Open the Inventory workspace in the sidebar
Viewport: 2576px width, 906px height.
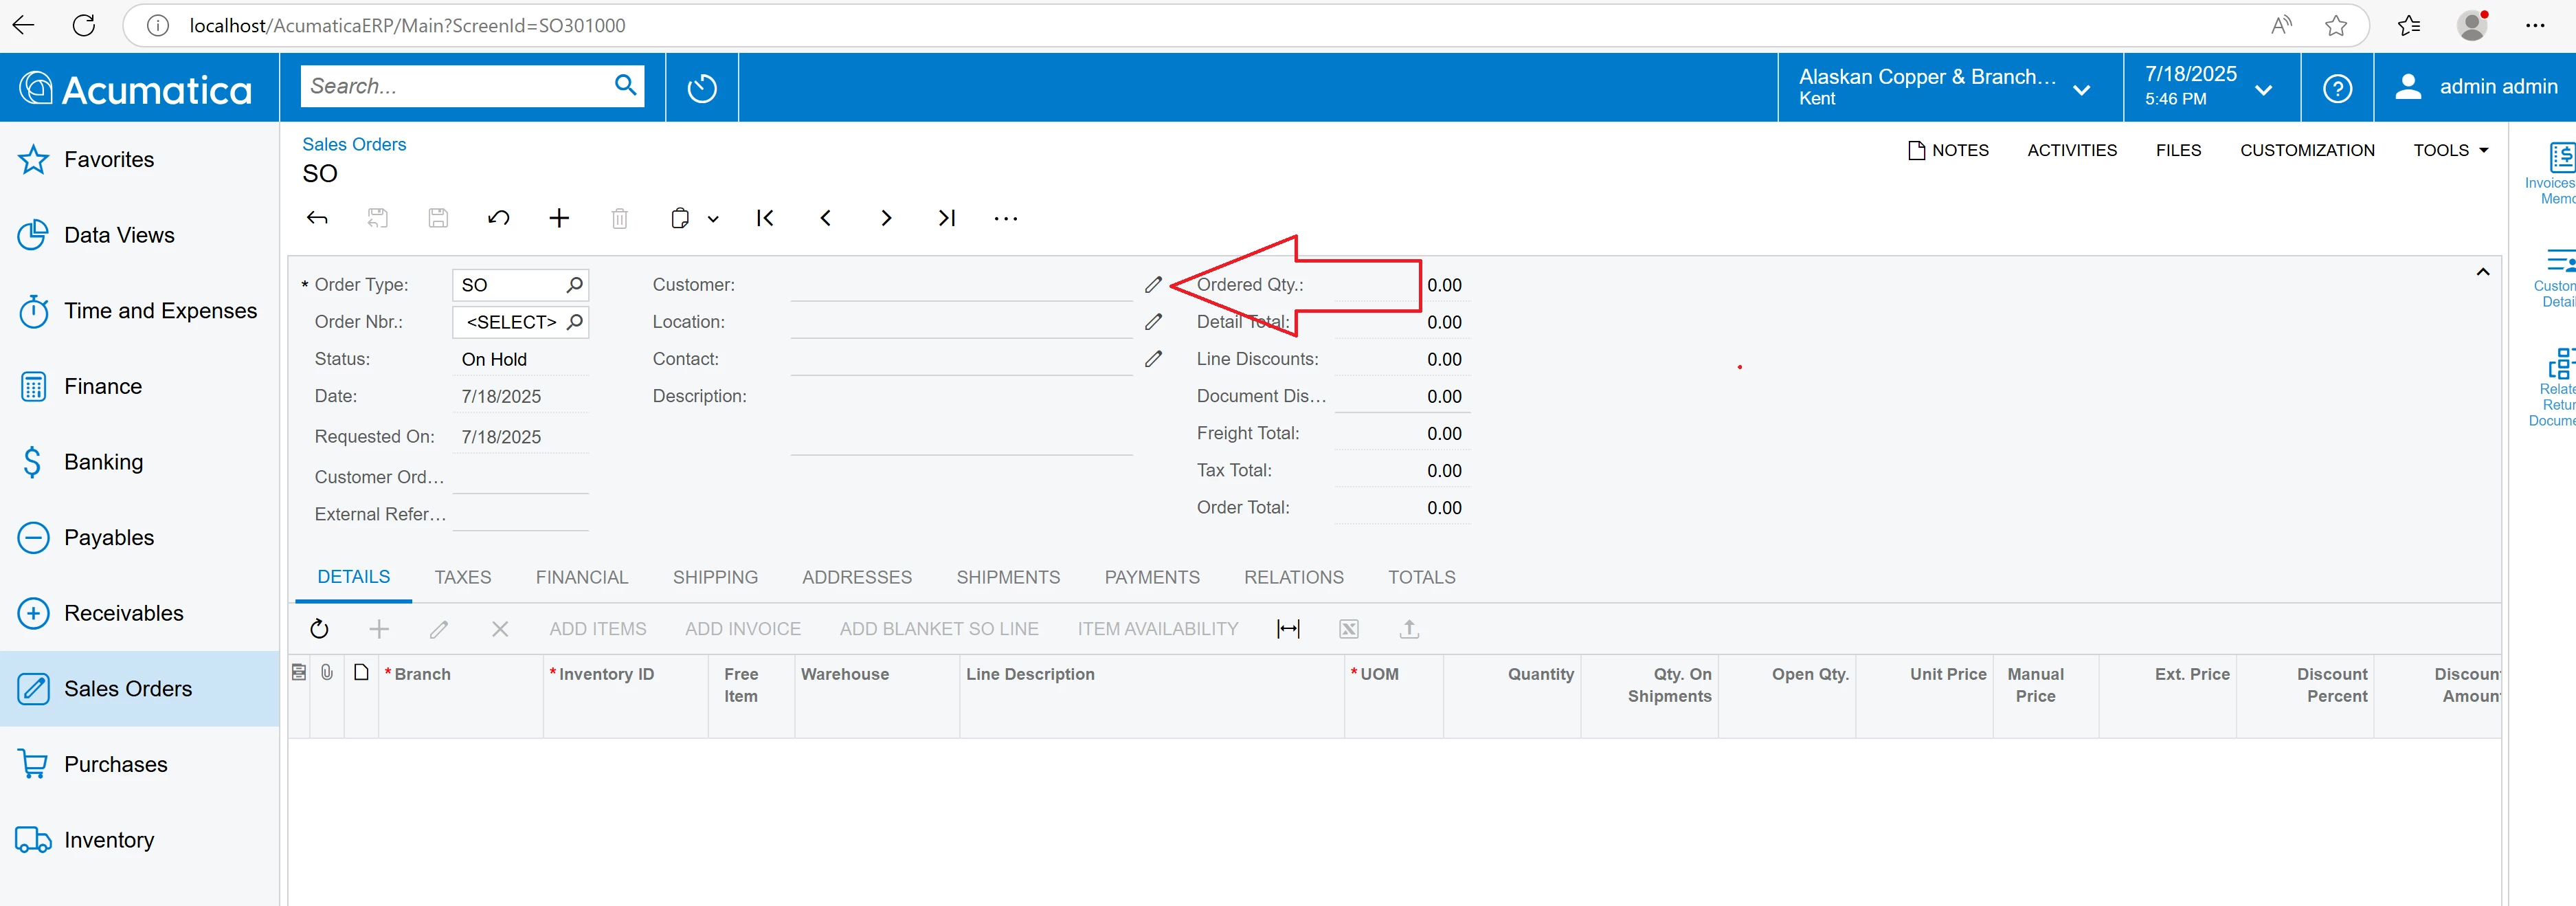[x=108, y=840]
